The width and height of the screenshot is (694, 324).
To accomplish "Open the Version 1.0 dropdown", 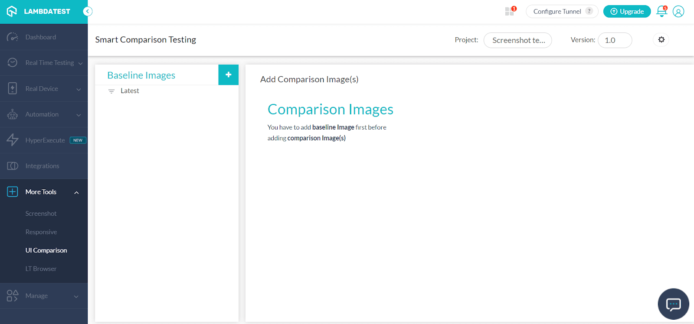I will (x=615, y=40).
